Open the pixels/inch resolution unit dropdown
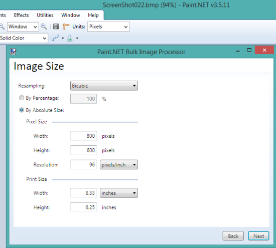The height and width of the screenshot is (248, 276). 119,165
